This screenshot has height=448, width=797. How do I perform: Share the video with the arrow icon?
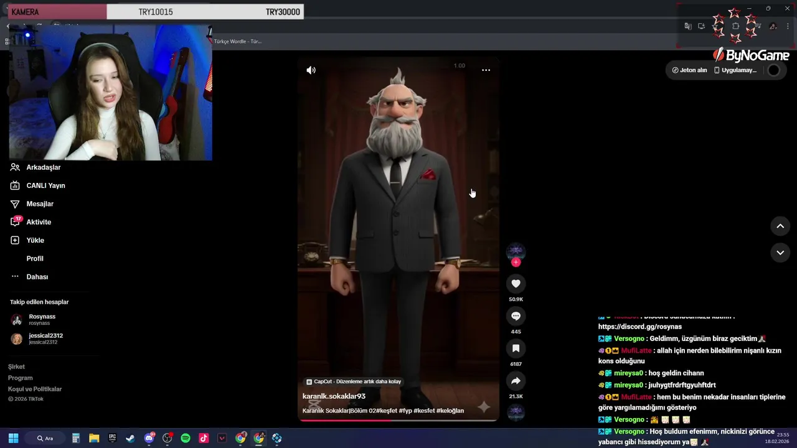click(516, 381)
